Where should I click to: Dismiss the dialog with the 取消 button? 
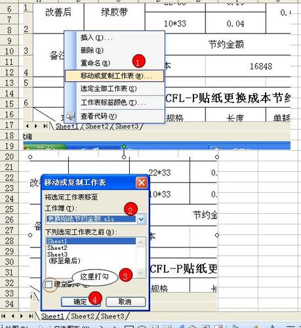point(125,302)
